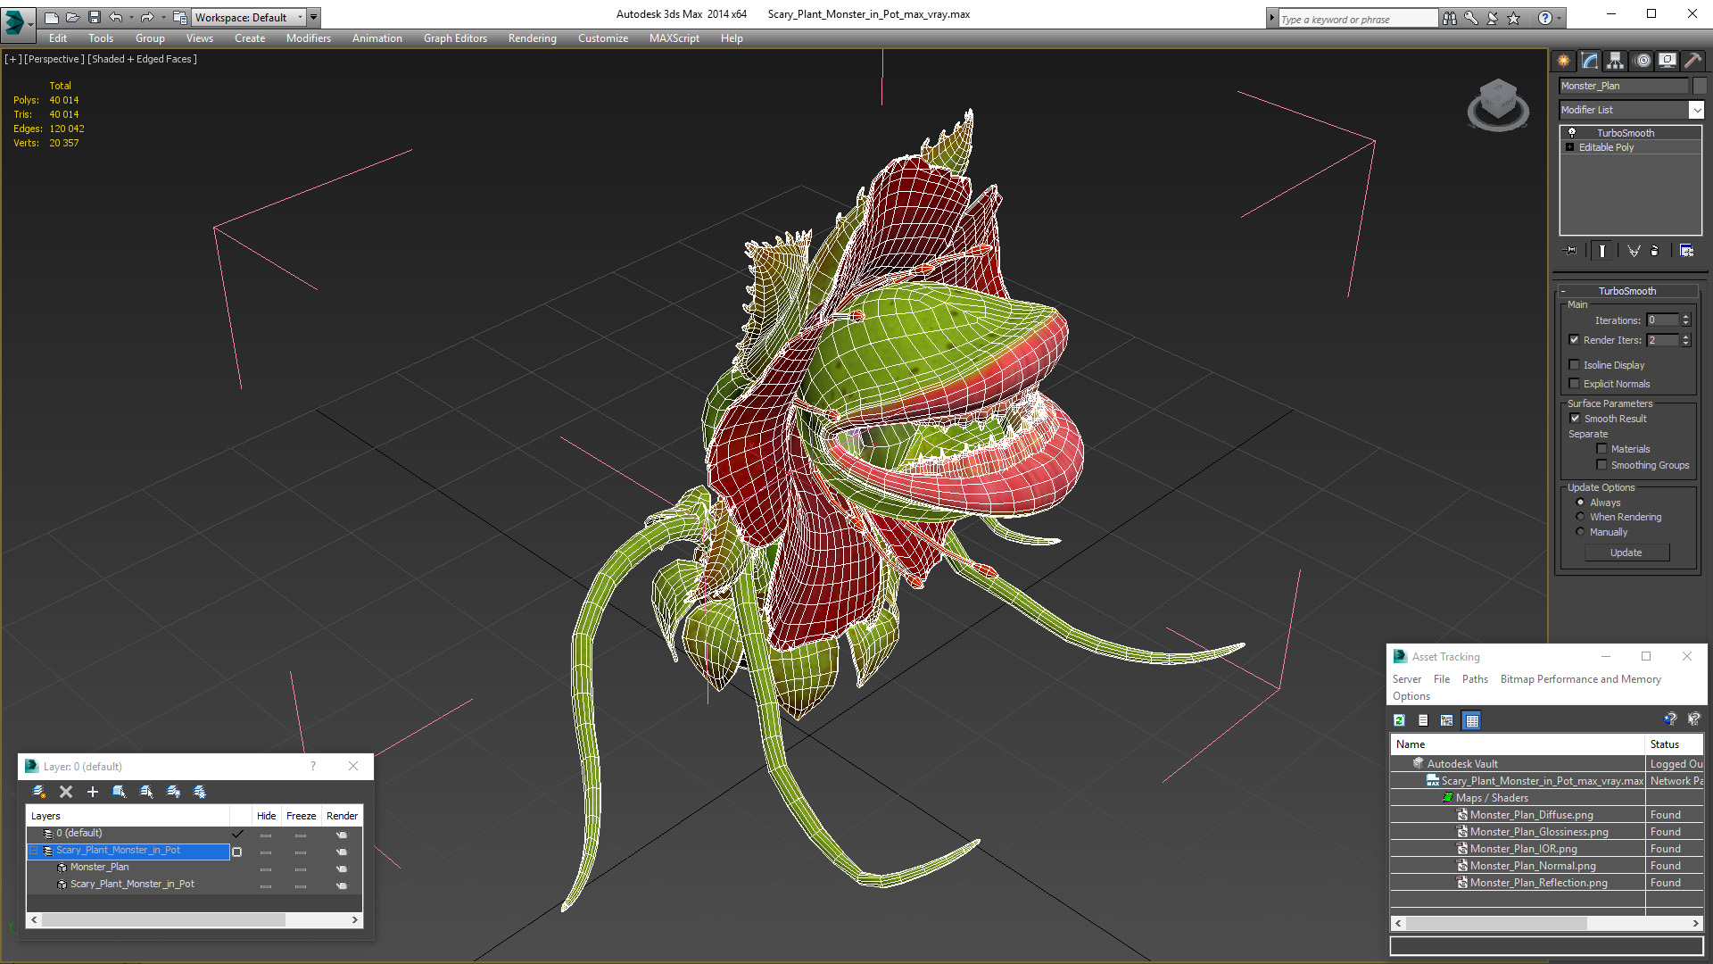Expand the Editable Poly stack entry
The width and height of the screenshot is (1713, 964).
(1569, 147)
